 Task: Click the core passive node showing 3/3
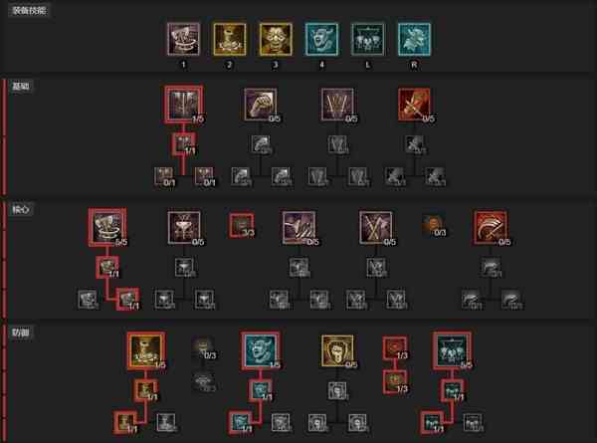(242, 226)
